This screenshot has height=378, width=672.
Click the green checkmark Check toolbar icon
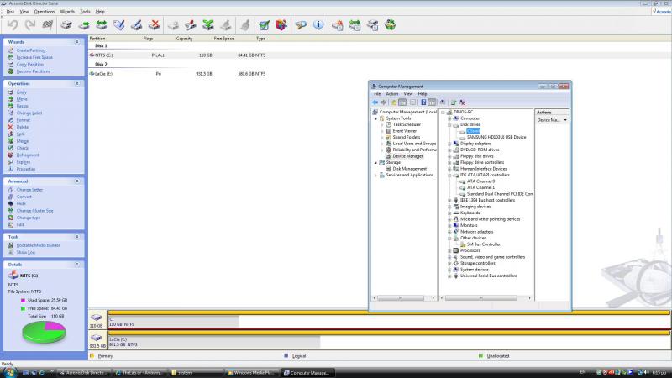(x=264, y=25)
